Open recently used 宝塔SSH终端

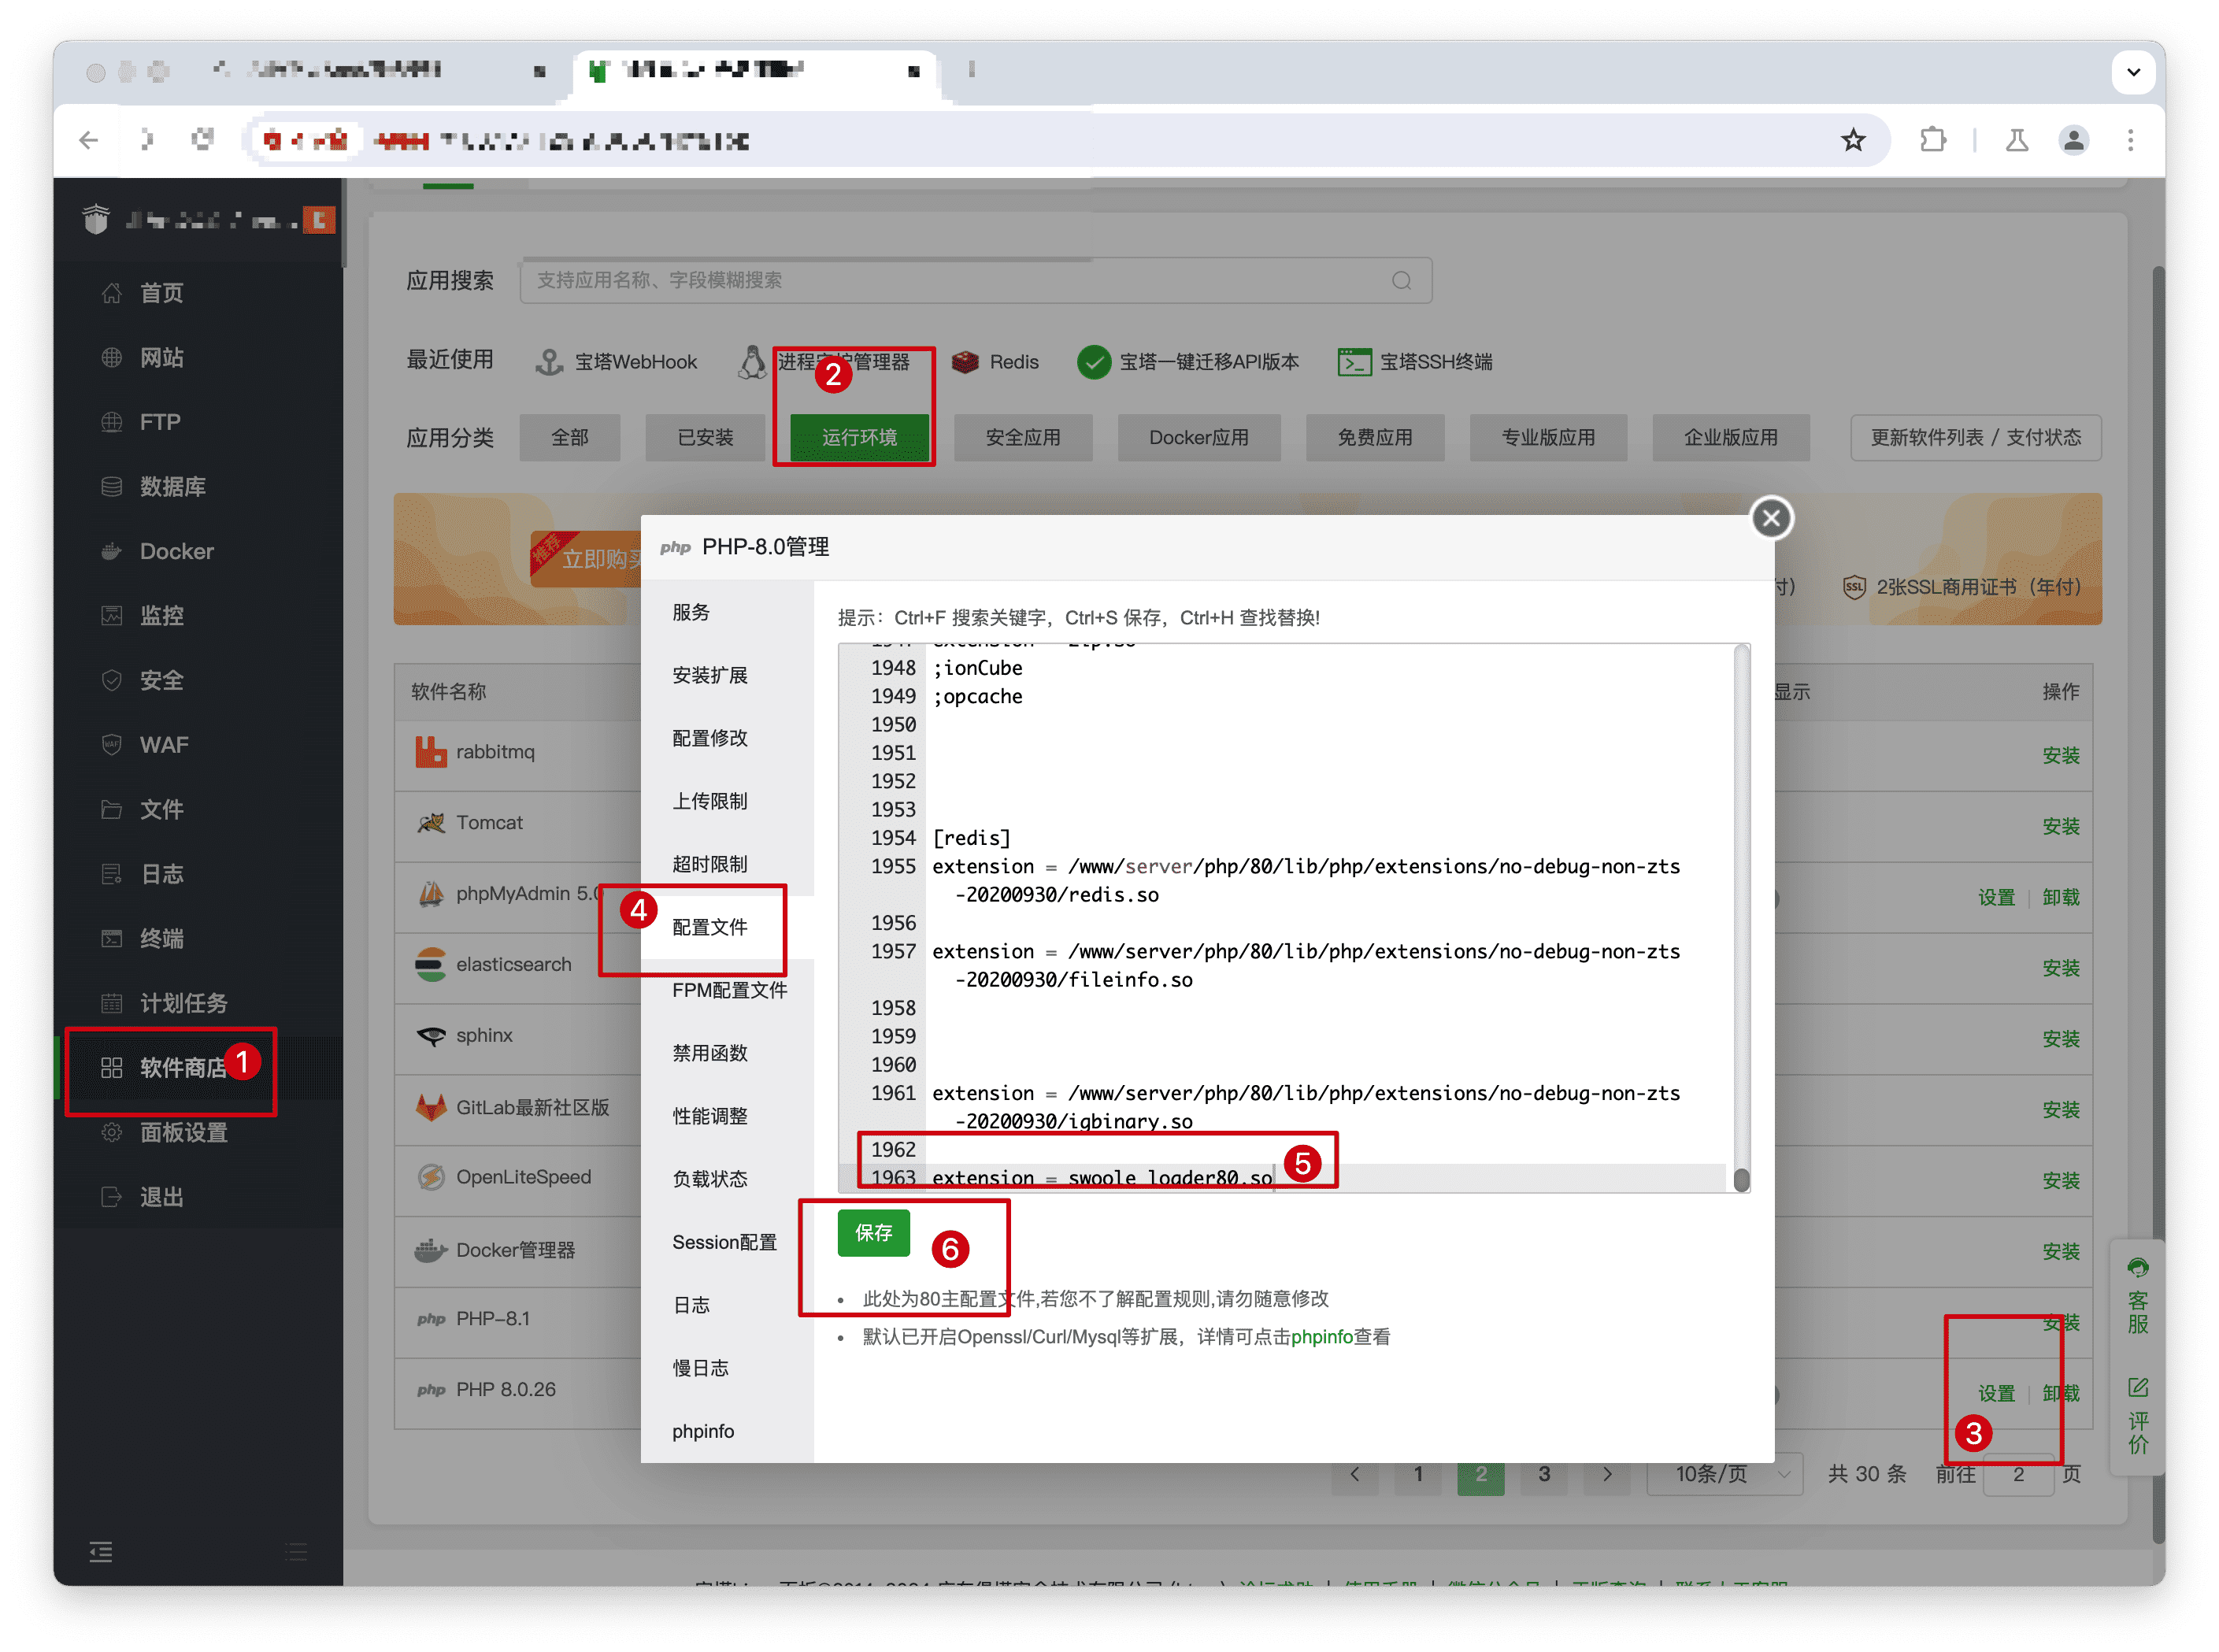click(1414, 362)
